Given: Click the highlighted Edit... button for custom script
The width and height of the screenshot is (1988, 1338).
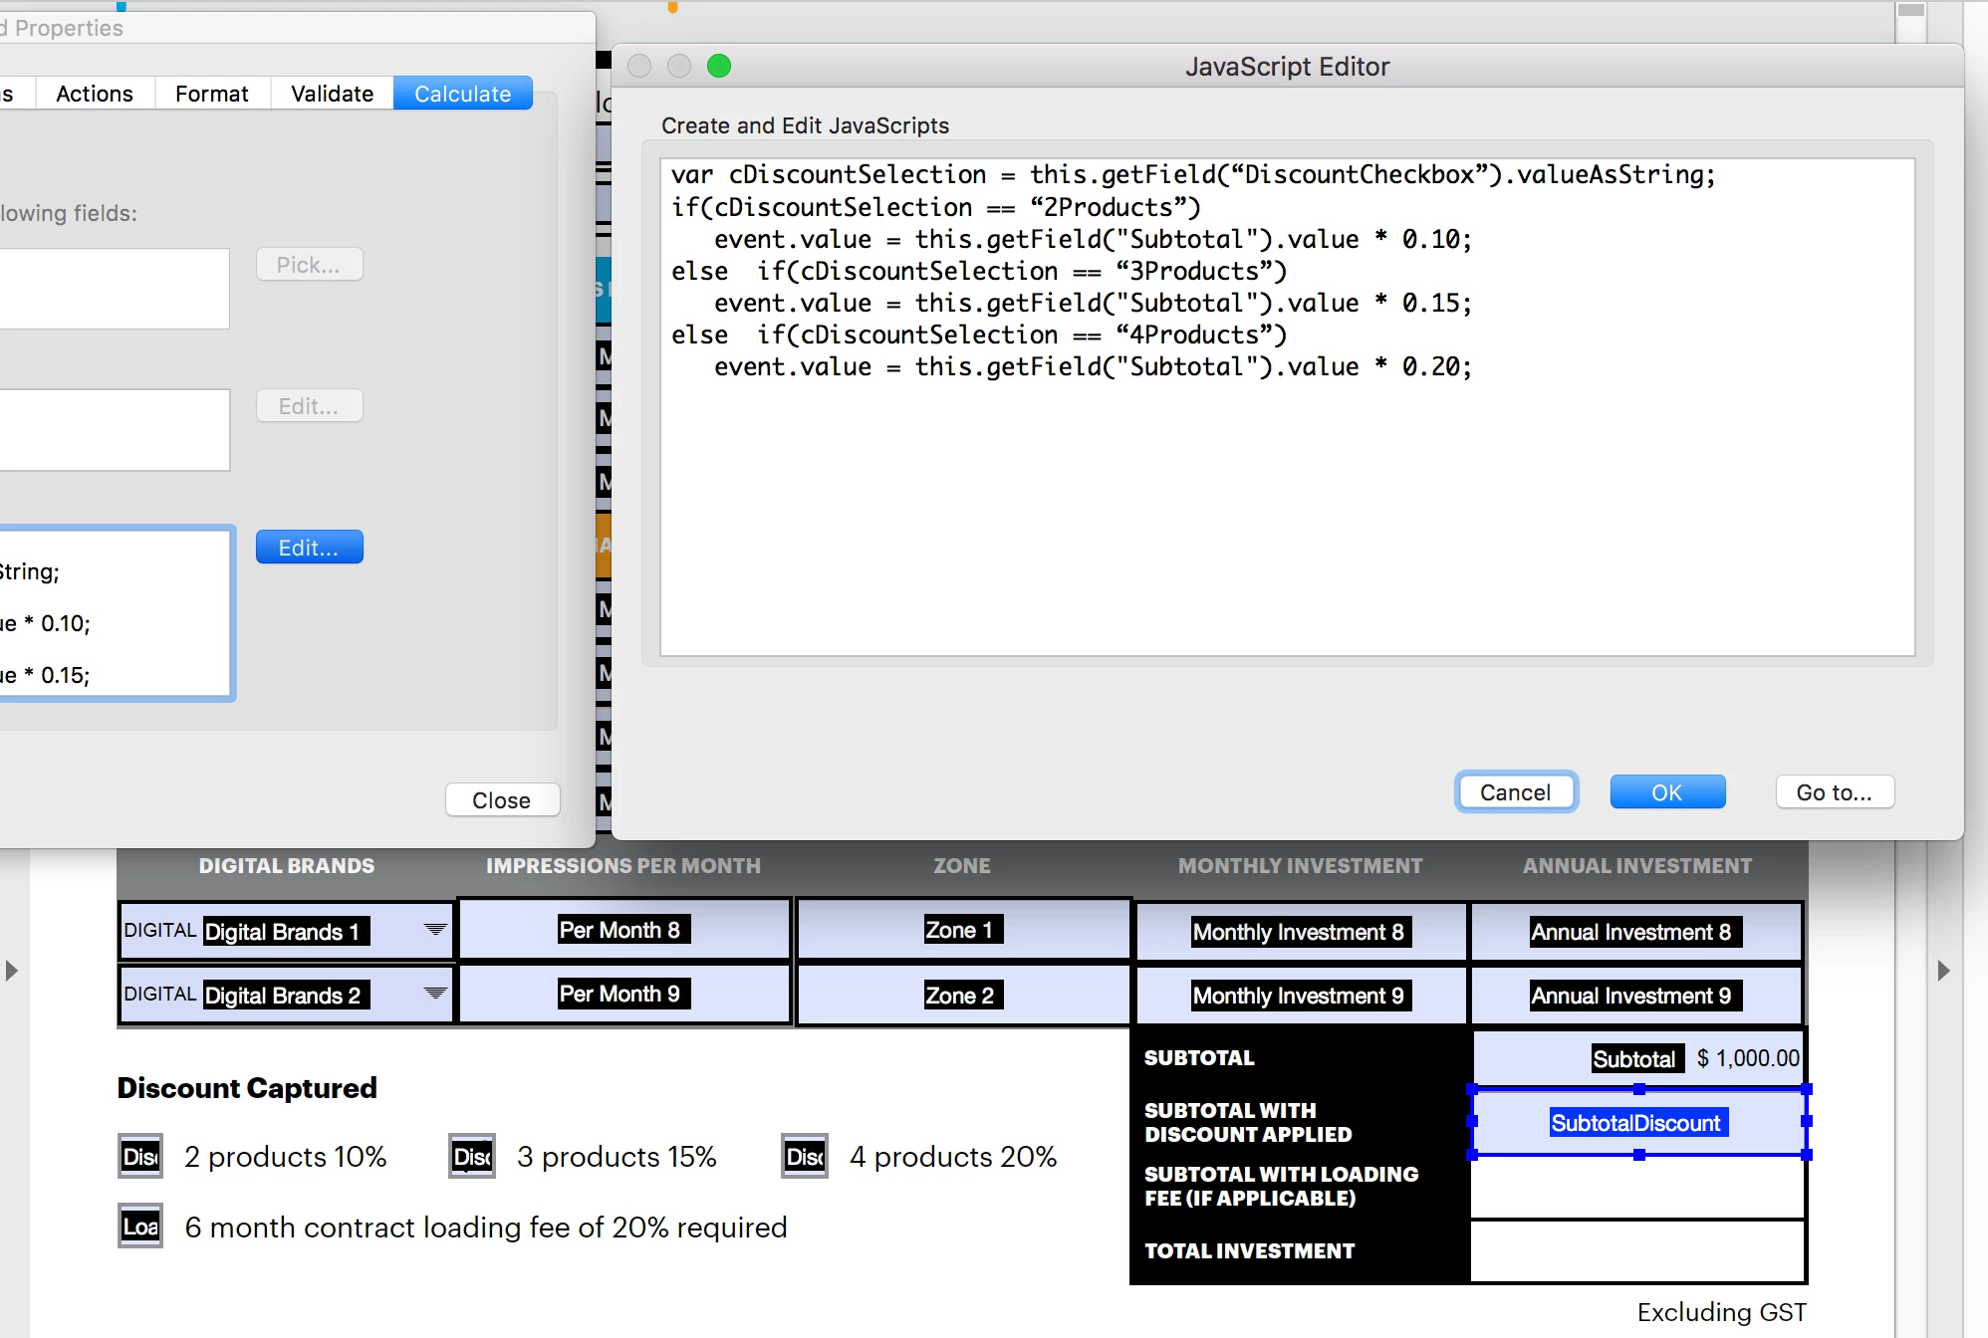Looking at the screenshot, I should pyautogui.click(x=309, y=548).
